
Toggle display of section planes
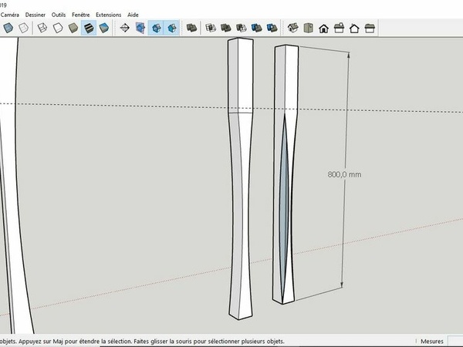140,28
